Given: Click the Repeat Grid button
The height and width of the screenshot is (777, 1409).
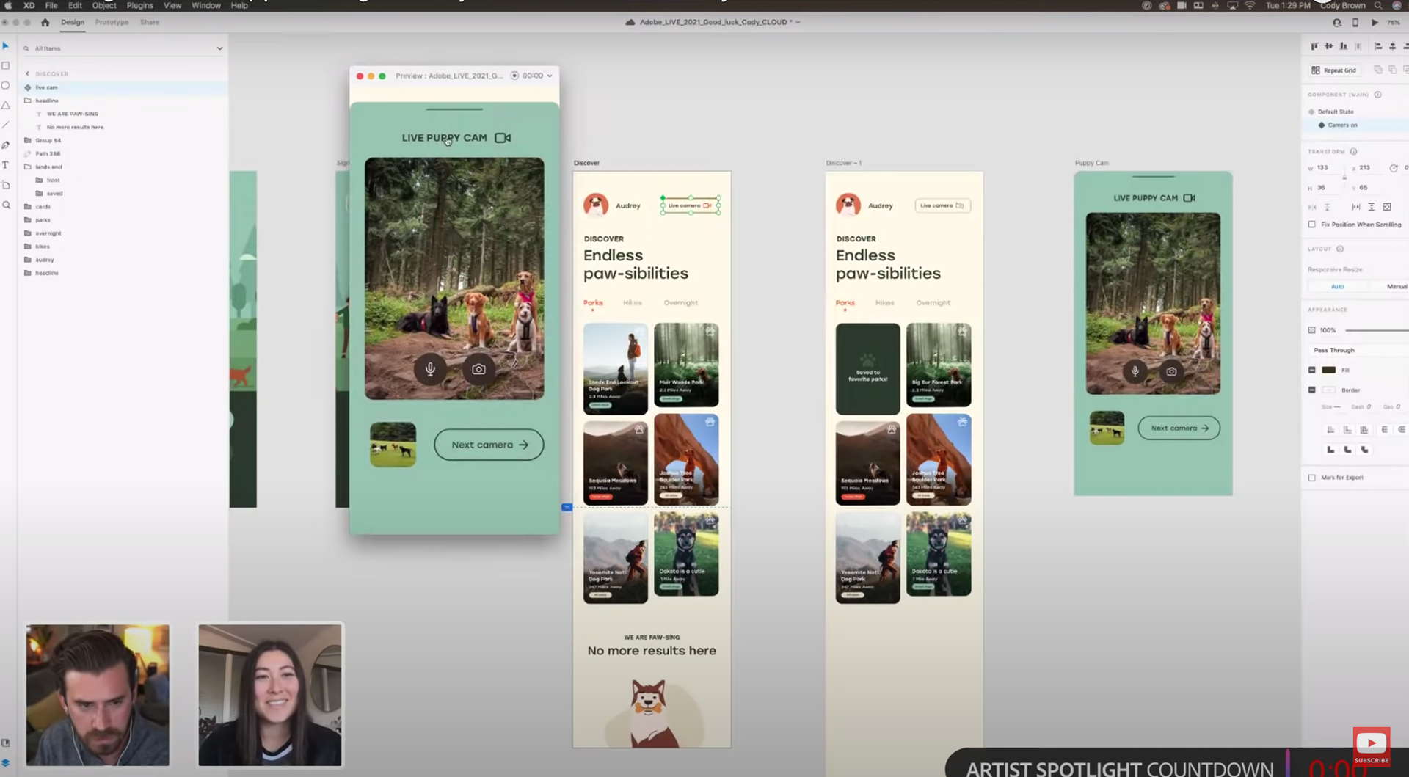Looking at the screenshot, I should tap(1334, 70).
